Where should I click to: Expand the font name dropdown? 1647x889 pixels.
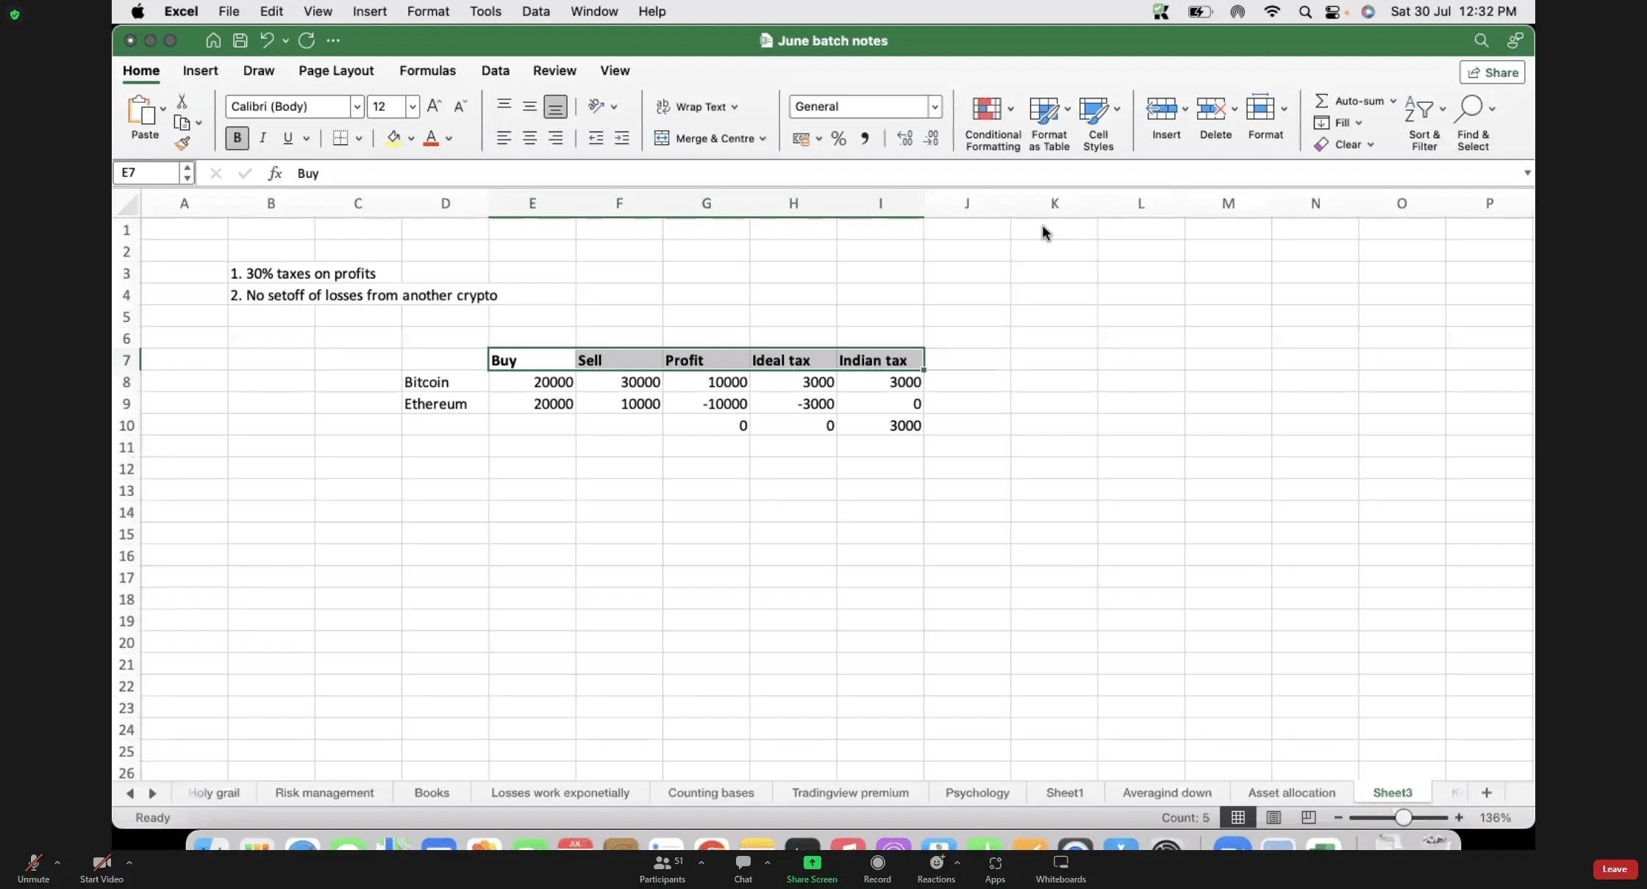(x=357, y=107)
